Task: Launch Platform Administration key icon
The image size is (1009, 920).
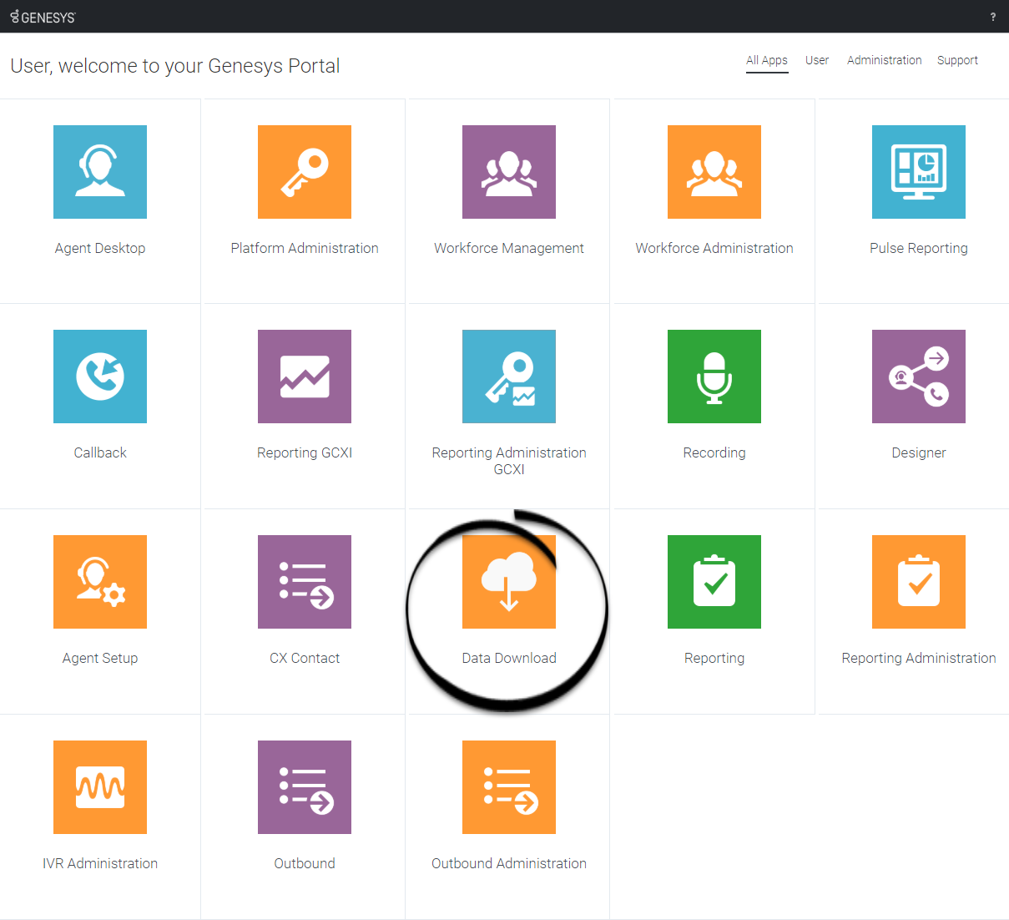Action: 305,172
